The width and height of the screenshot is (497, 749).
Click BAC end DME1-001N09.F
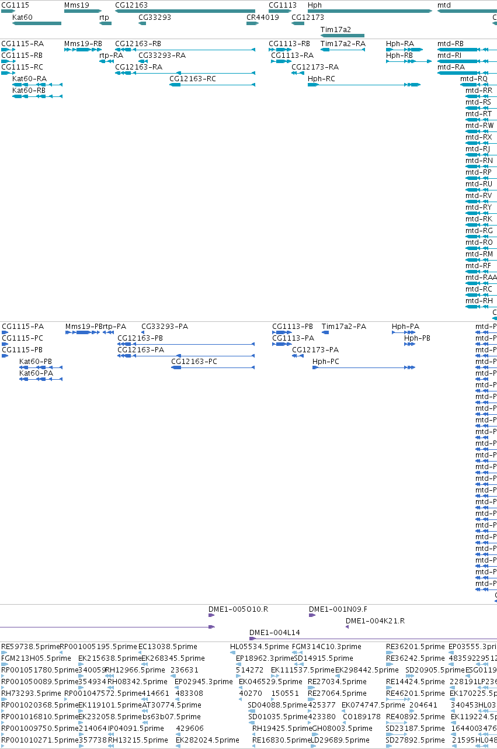338,609
